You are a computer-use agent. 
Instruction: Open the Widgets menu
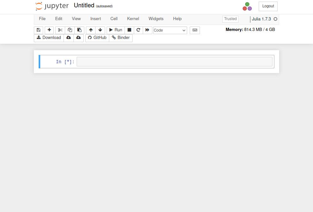pos(156,19)
